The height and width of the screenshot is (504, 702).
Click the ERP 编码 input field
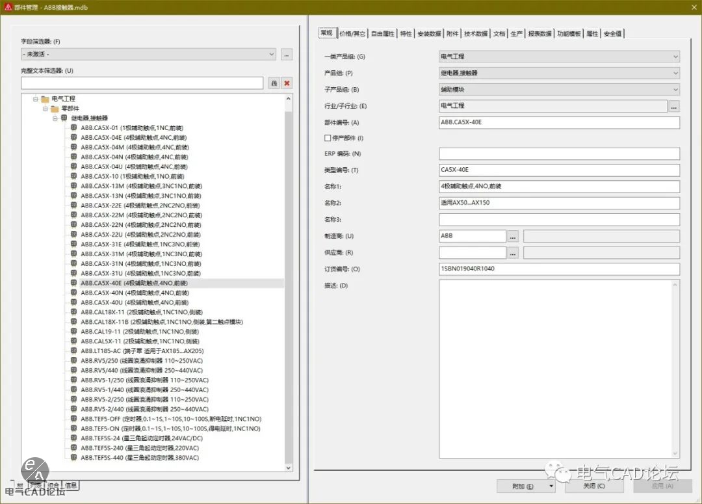tap(559, 153)
